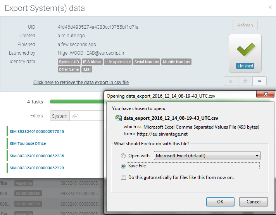The image size is (276, 215).
Task: Enable 'Do this automatically' checkbox
Action: pyautogui.click(x=123, y=177)
